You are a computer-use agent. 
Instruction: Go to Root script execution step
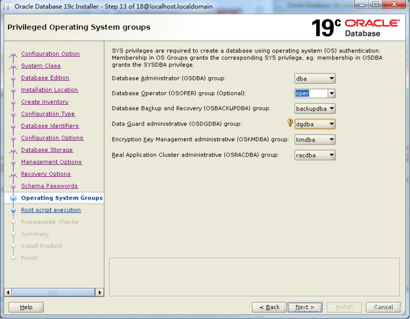click(51, 210)
